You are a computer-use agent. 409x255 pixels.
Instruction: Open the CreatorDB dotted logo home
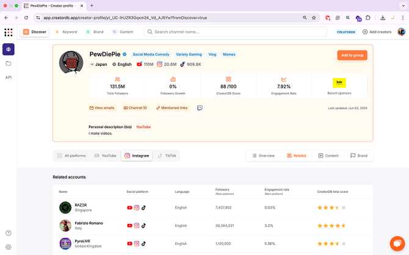(x=9, y=32)
